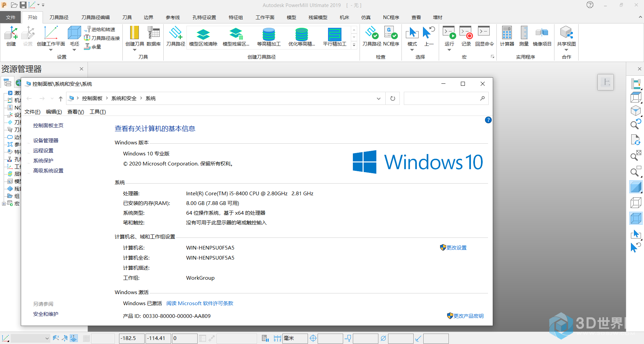Click the 模式 selection mode icon
The image size is (644, 344).
pos(412,36)
